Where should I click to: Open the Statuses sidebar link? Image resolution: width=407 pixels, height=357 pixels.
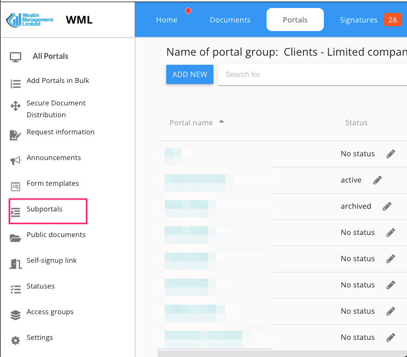pyautogui.click(x=41, y=286)
